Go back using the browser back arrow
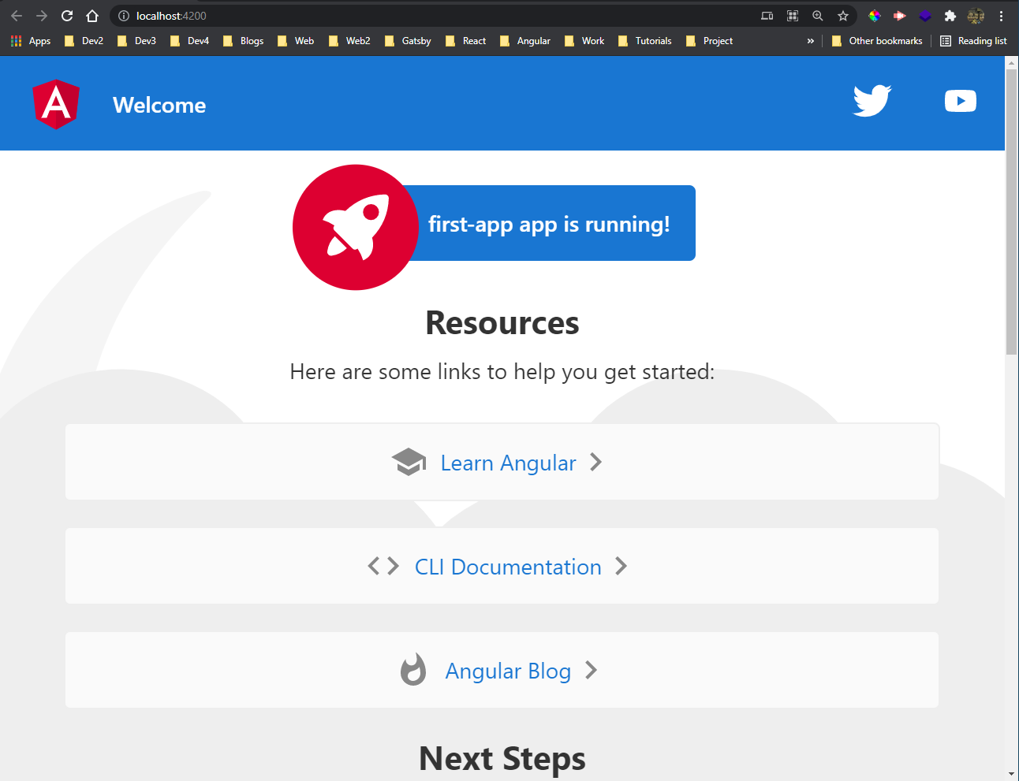 [x=17, y=16]
